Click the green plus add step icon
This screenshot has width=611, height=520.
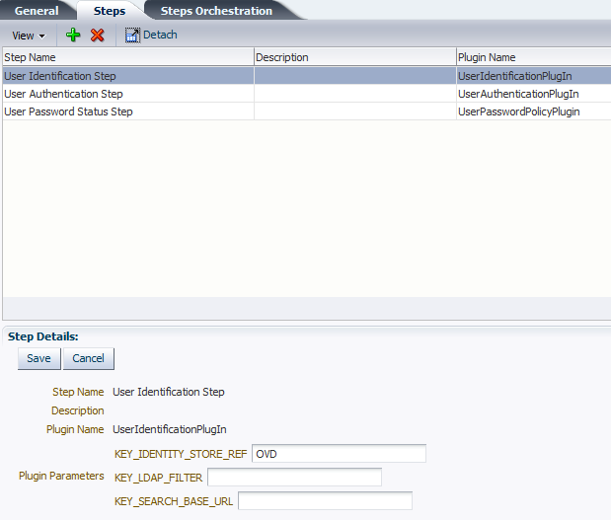pos(73,36)
